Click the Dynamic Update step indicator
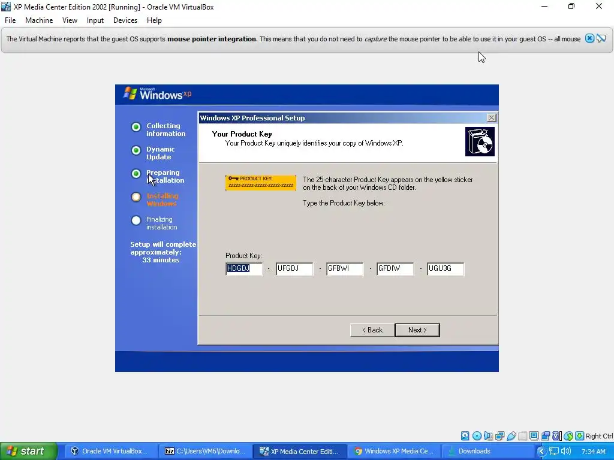Viewport: 614px width, 460px height. tap(136, 150)
